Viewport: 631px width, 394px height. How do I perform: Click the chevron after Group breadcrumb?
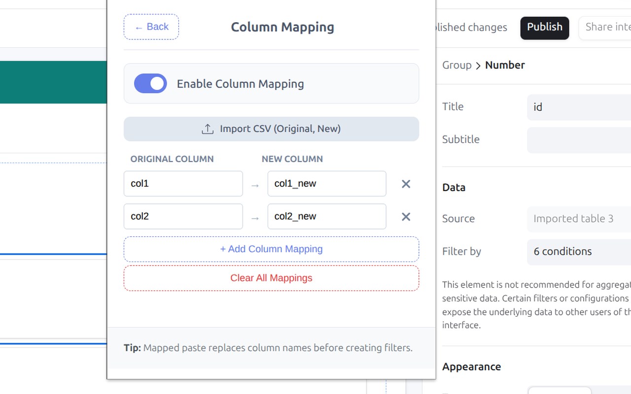[x=478, y=66]
